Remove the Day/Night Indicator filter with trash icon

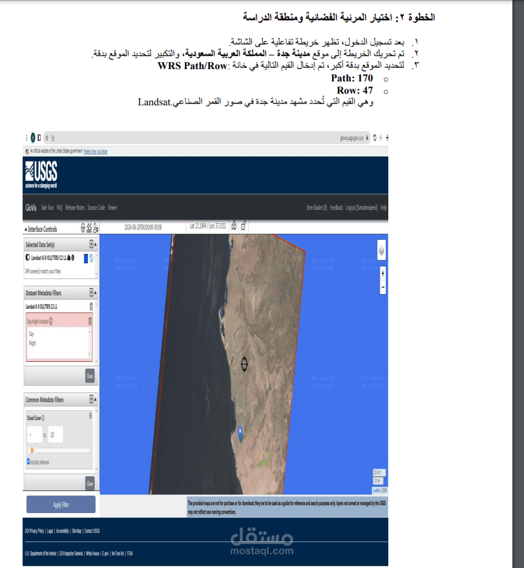click(90, 321)
